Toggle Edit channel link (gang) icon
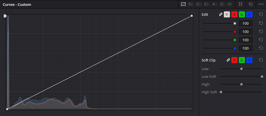Screen dimensions: 266x116 coord(221,15)
